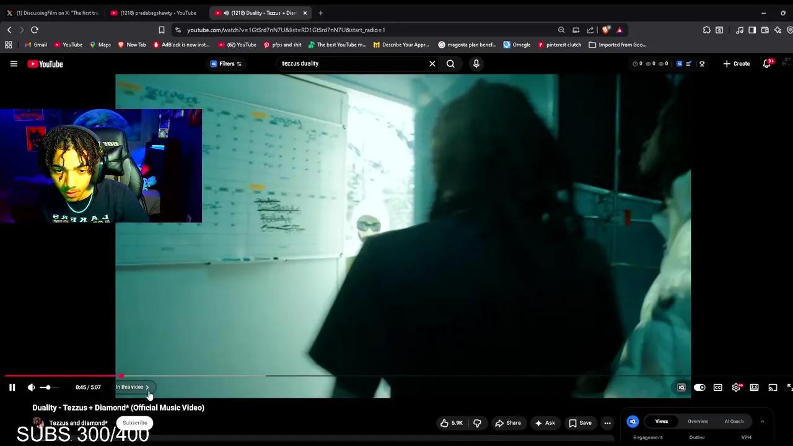
Task: Like the video (6.9K)
Action: click(452, 423)
